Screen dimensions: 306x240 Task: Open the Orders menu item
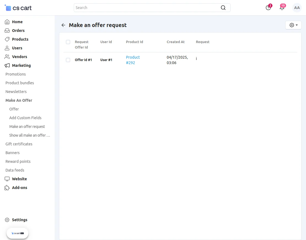(18, 31)
